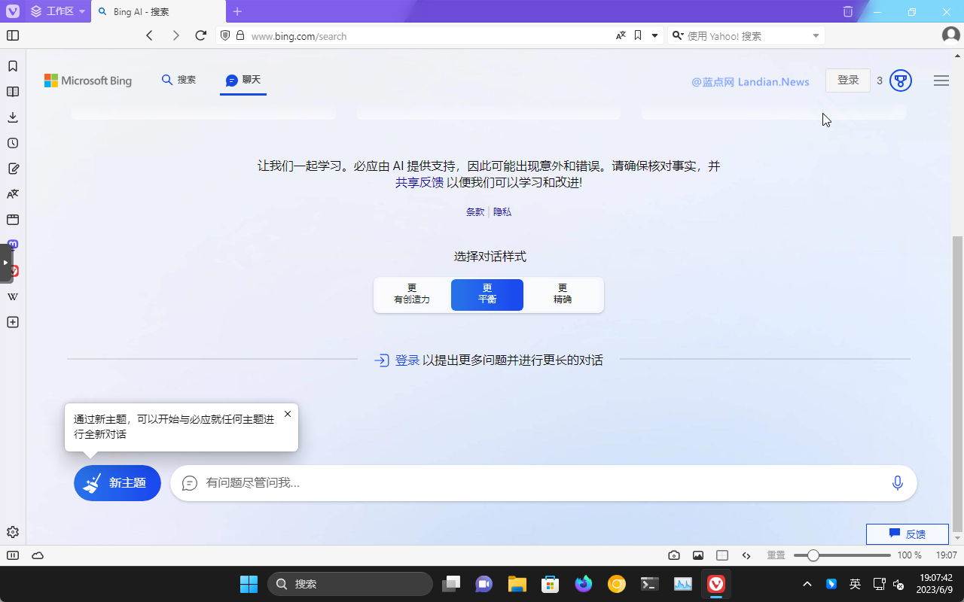Click the Microsoft Bing logo
964x602 pixels.
[88, 81]
